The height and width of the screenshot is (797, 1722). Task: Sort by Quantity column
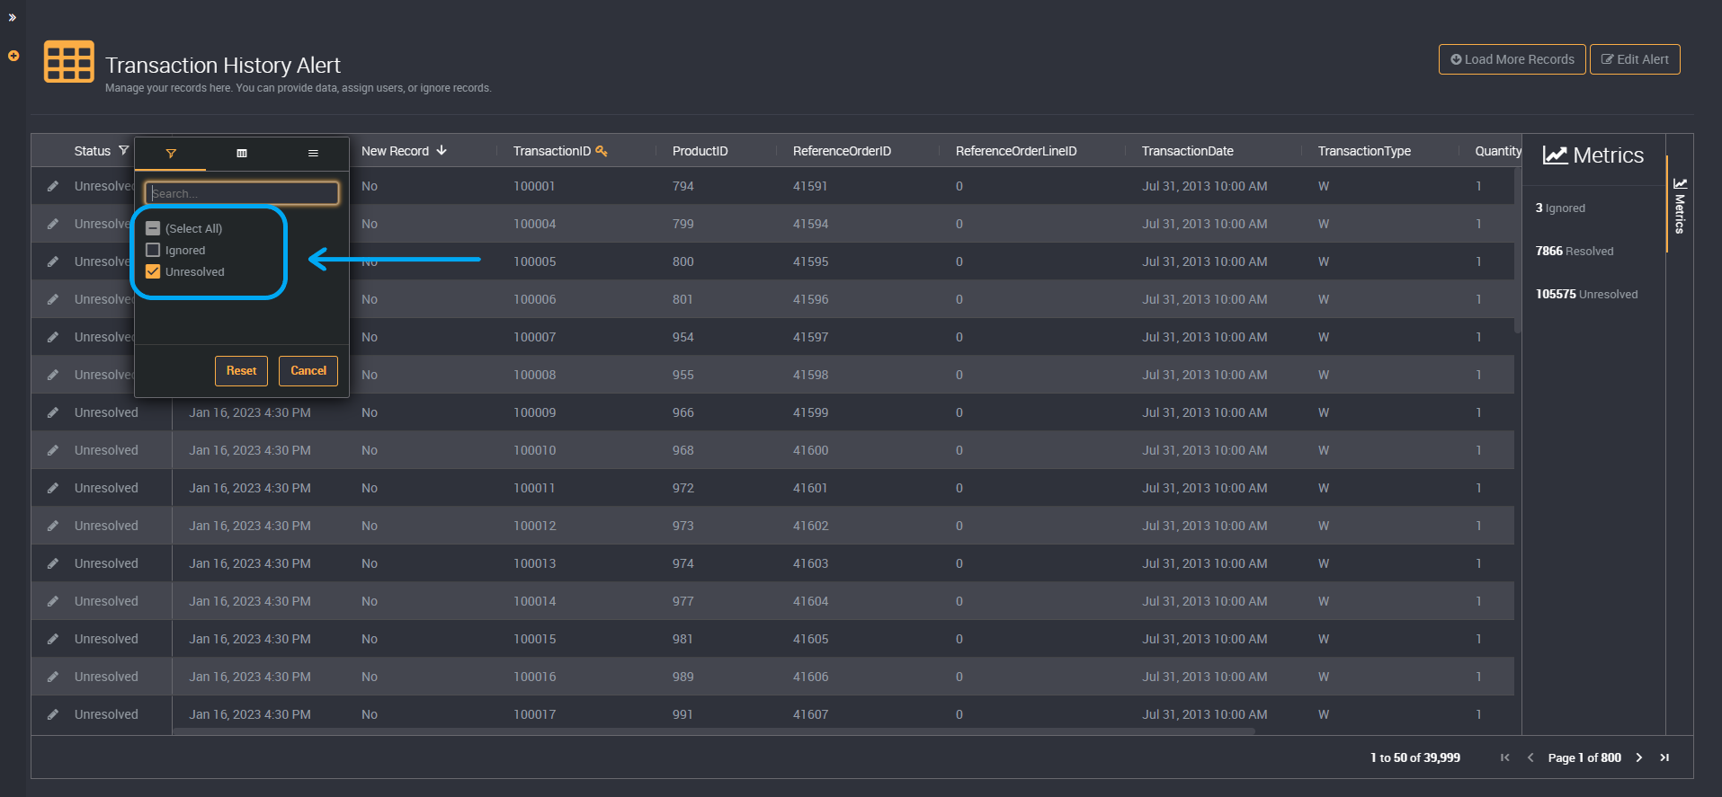(x=1498, y=151)
